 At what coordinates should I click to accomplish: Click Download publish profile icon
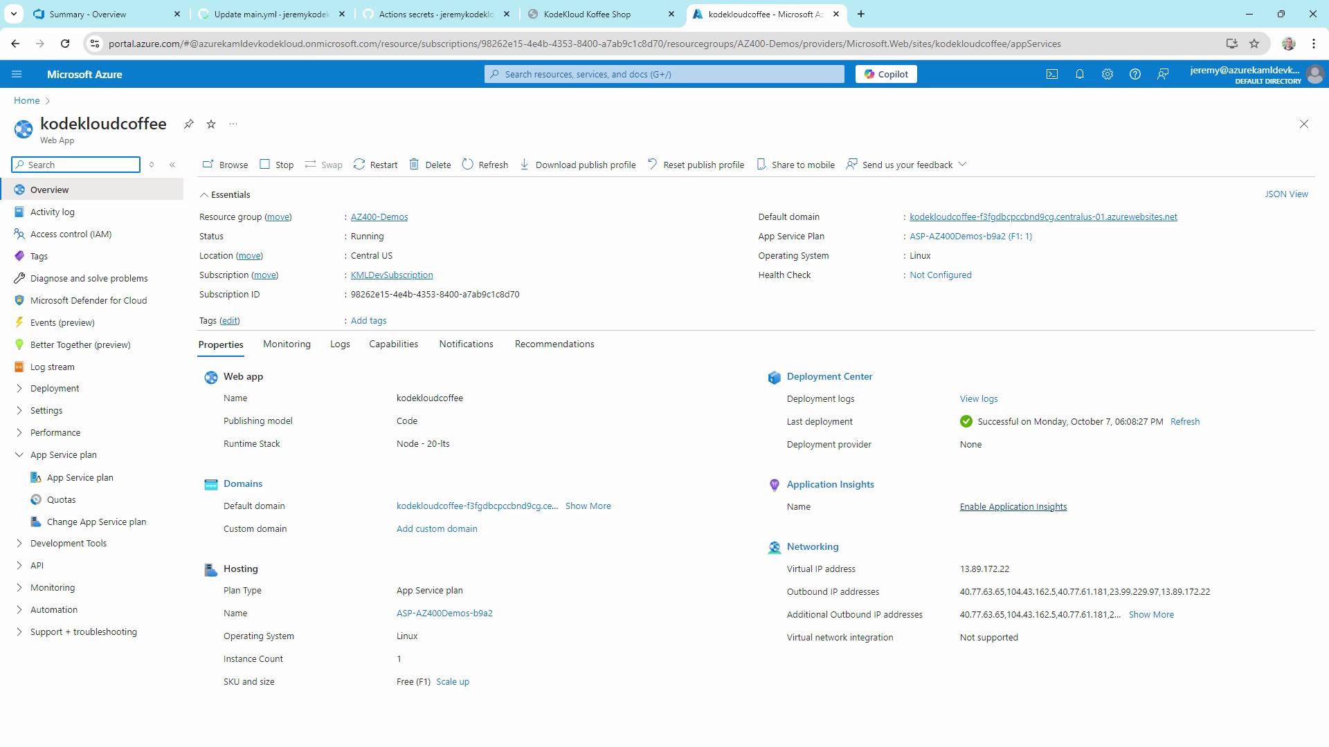point(525,165)
